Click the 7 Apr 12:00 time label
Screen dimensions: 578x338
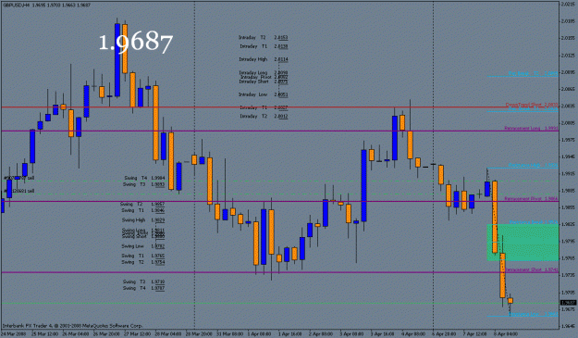click(475, 334)
